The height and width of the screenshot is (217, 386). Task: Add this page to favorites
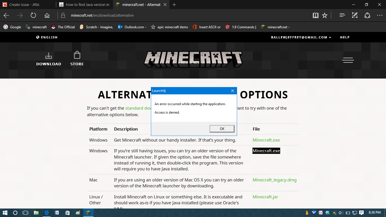coord(325,16)
